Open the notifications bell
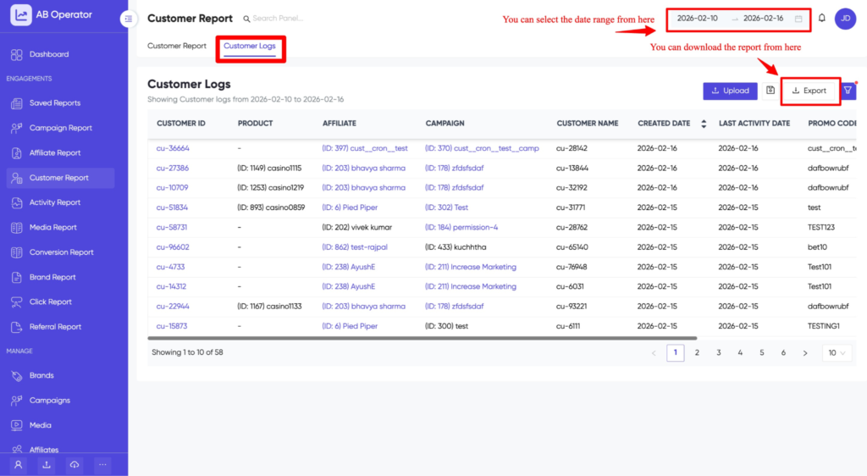The image size is (867, 476). tap(821, 19)
